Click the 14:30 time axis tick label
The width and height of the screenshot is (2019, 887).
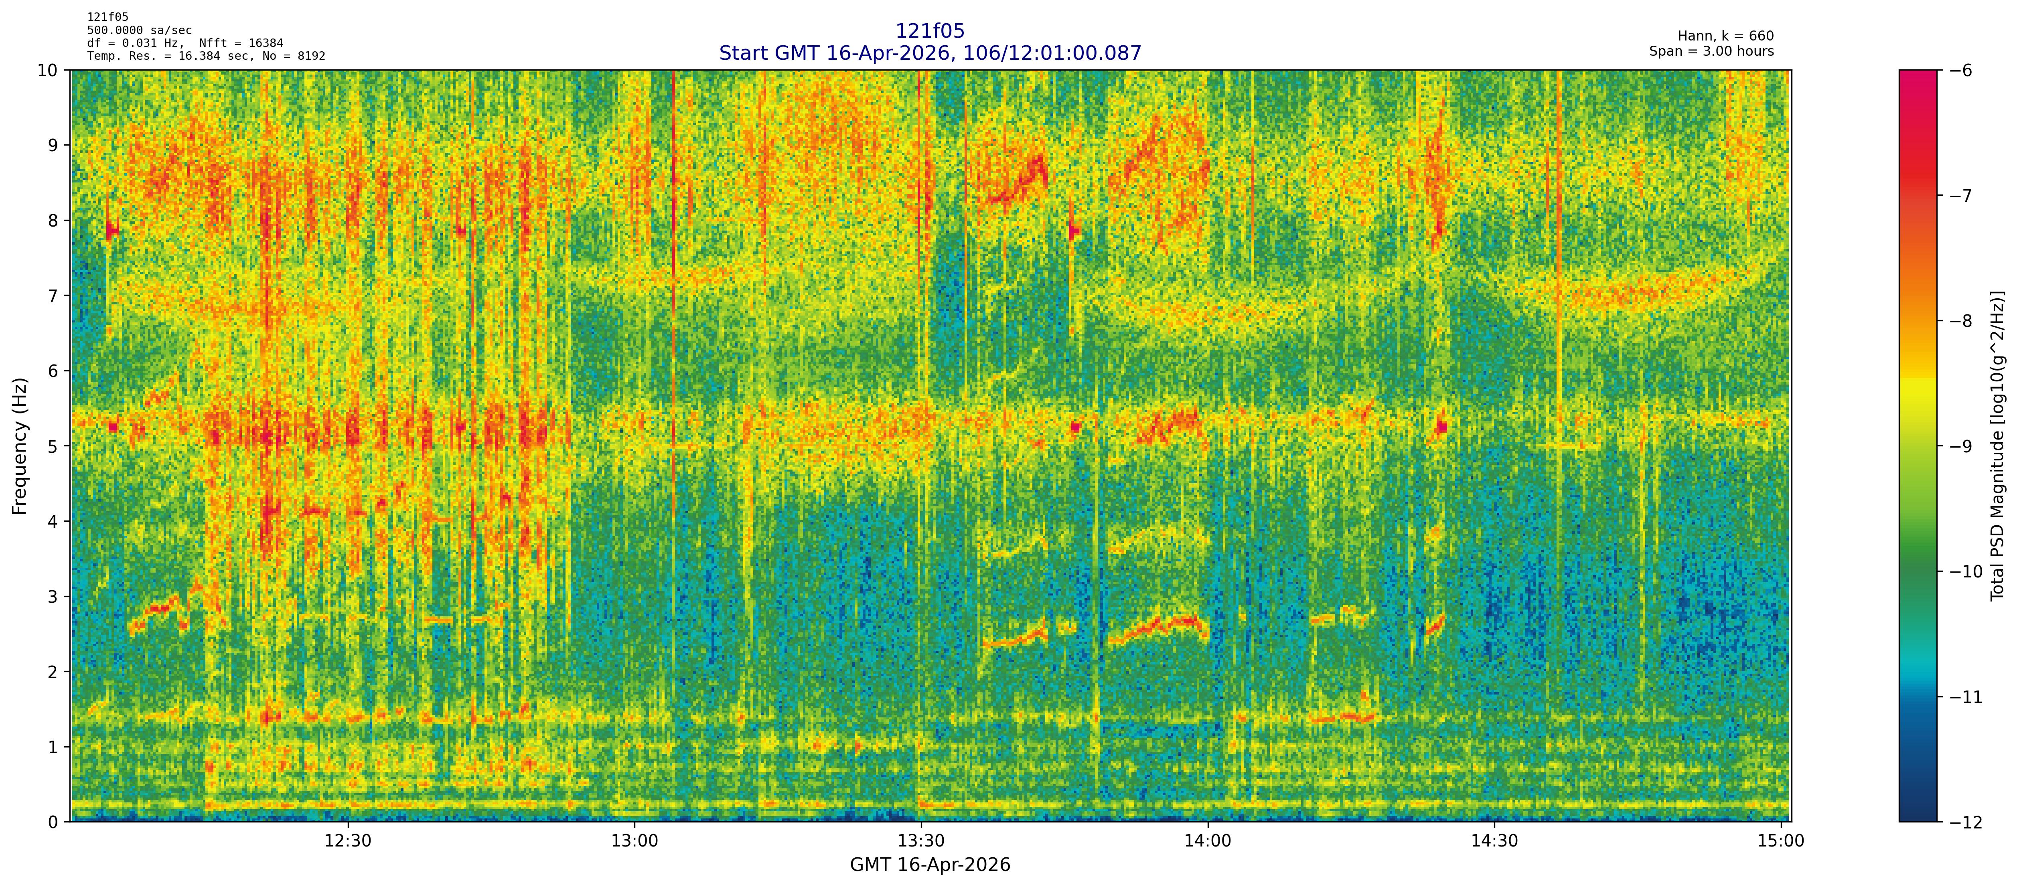[x=1495, y=842]
